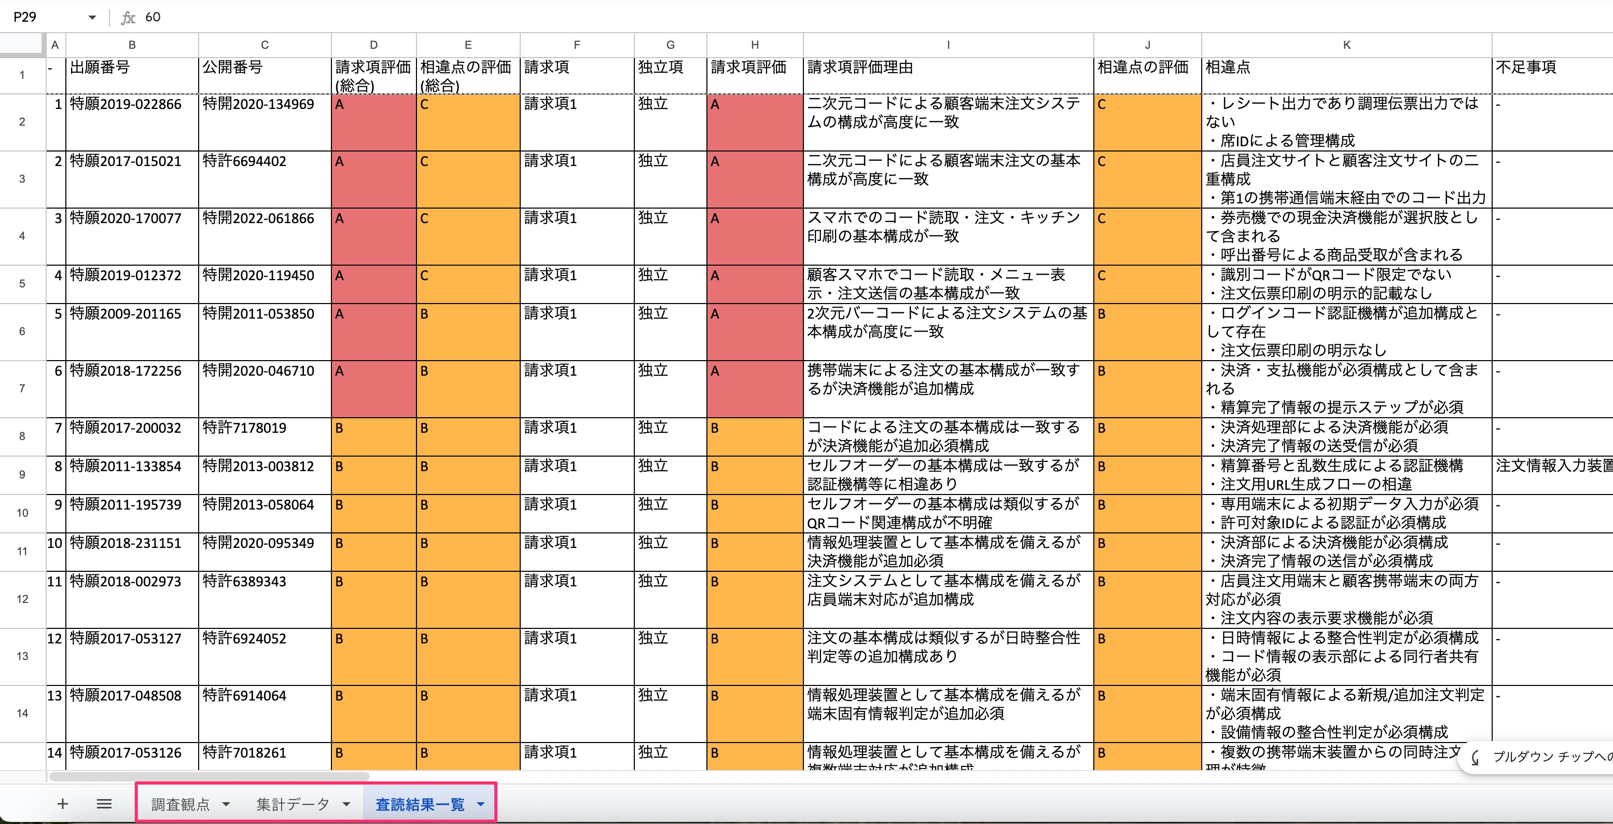The height and width of the screenshot is (824, 1613).
Task: Open the name box dropdown arrow
Action: point(92,17)
